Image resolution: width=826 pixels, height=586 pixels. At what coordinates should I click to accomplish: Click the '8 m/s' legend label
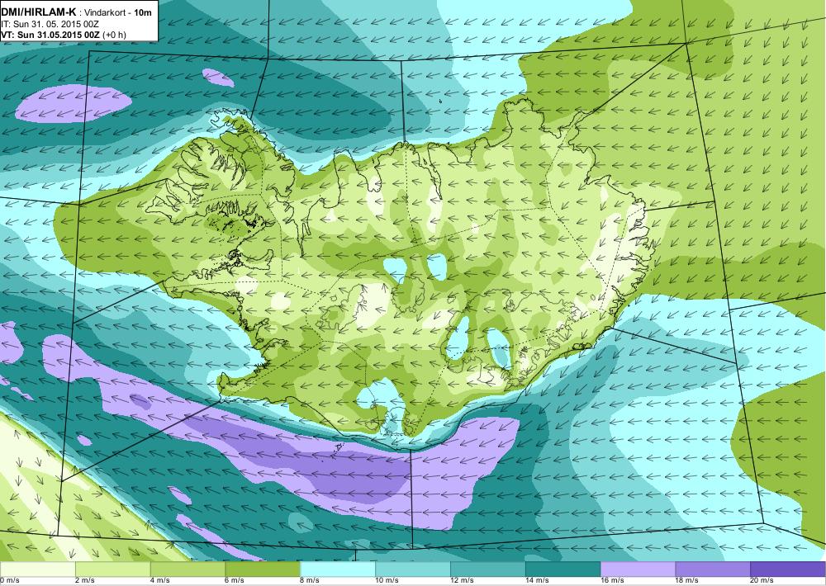pos(310,581)
